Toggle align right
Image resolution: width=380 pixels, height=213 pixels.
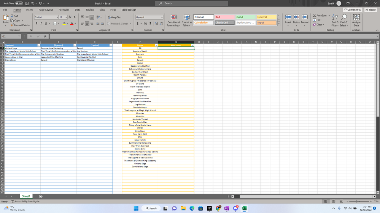[92, 23]
